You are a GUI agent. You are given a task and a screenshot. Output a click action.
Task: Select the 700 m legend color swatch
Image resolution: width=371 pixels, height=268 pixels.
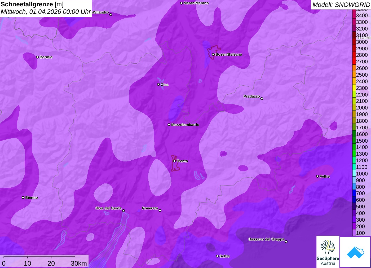coord(354,193)
